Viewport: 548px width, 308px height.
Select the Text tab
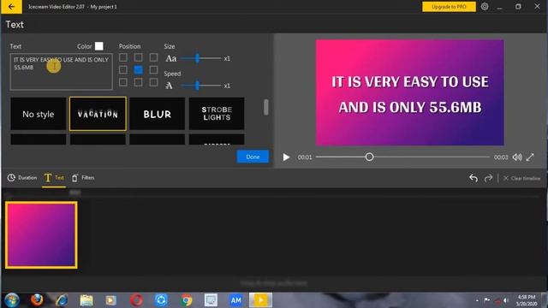54,178
